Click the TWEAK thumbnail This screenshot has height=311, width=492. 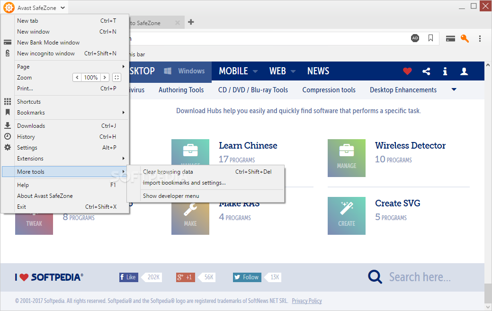(x=34, y=224)
